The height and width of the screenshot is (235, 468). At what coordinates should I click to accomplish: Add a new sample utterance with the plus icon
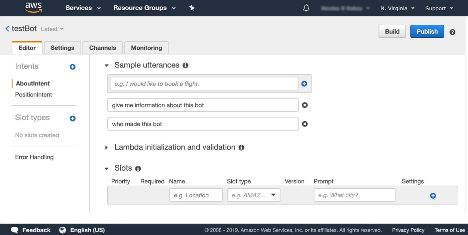point(304,83)
